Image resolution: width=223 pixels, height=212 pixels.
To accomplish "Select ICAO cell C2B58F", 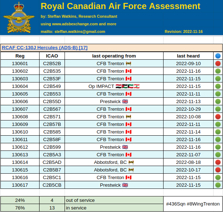I will click(x=52, y=140).
